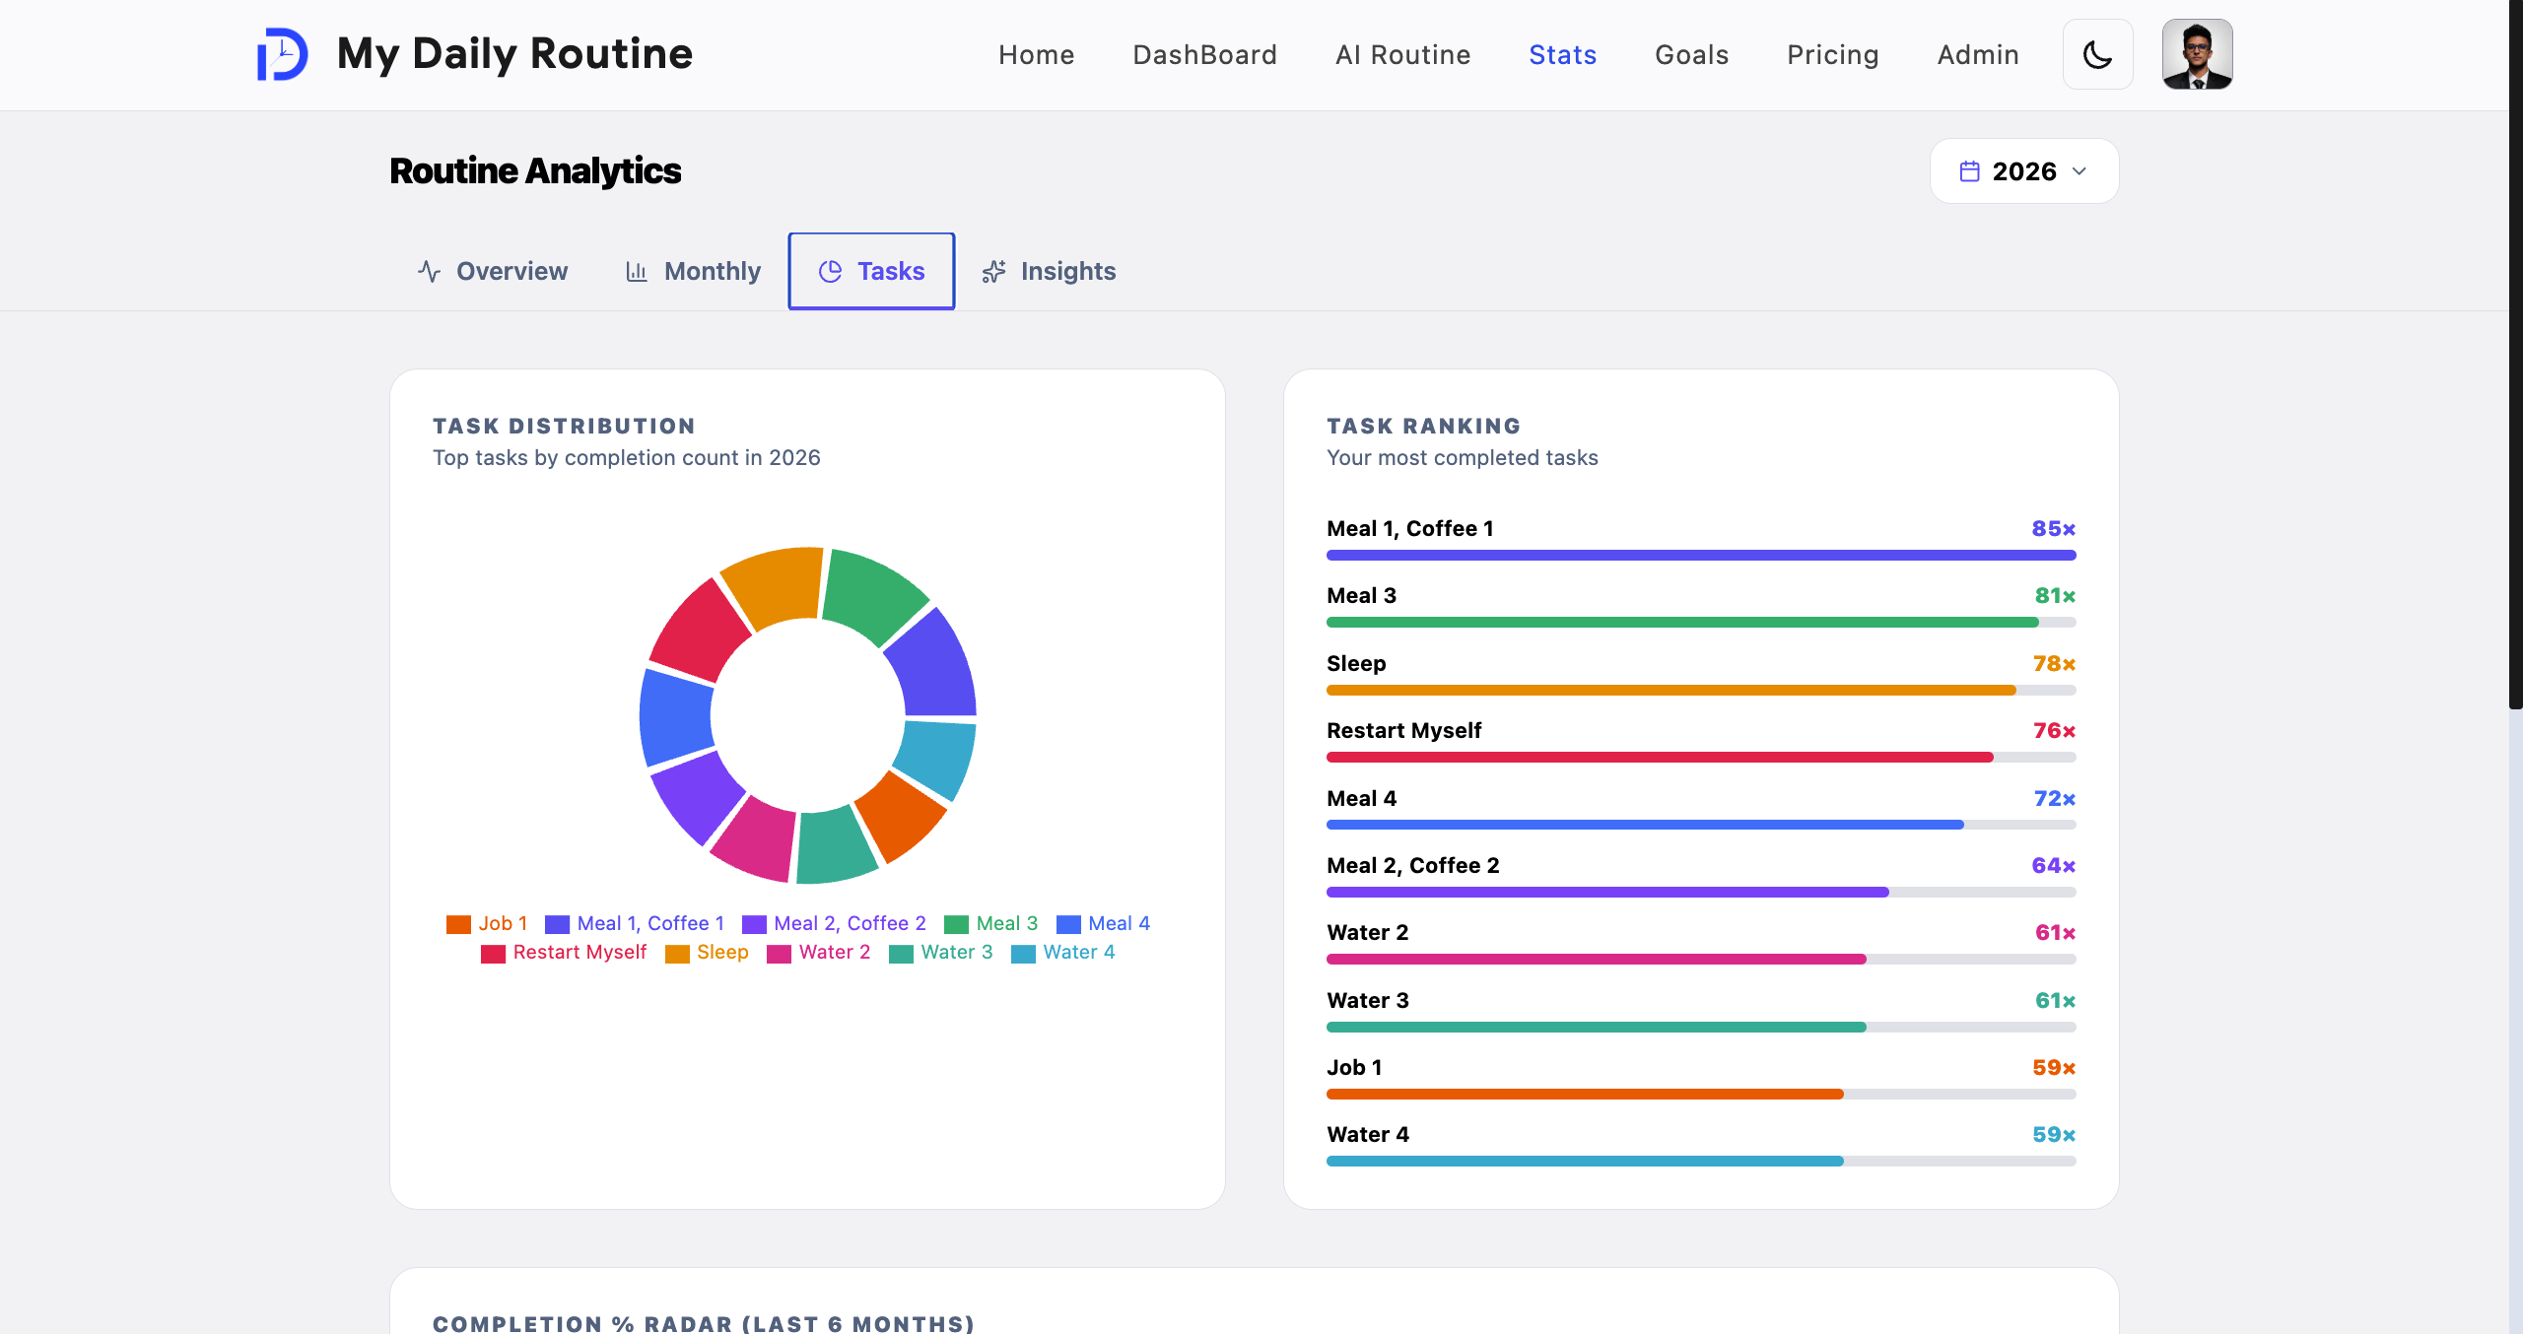This screenshot has width=2523, height=1334.
Task: Click the Routine Analytics heading
Action: pos(535,171)
